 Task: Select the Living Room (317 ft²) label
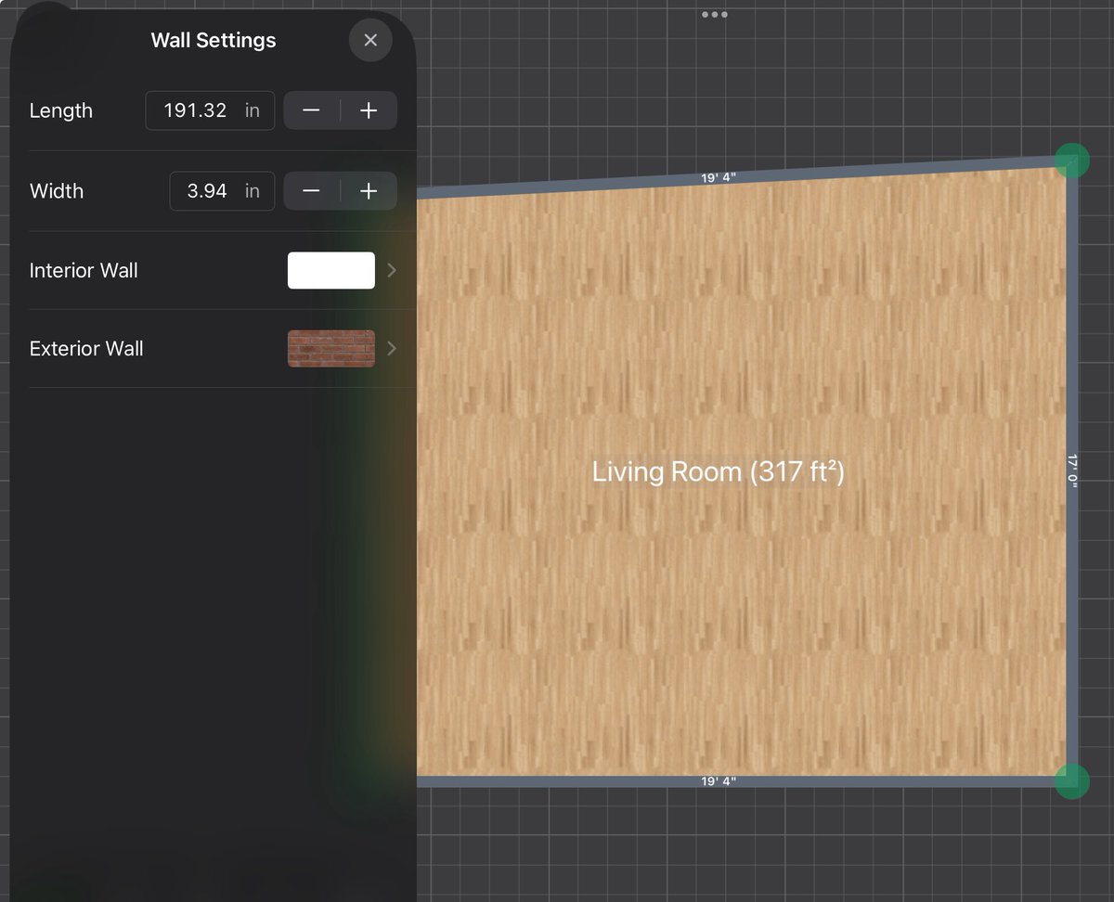point(719,471)
